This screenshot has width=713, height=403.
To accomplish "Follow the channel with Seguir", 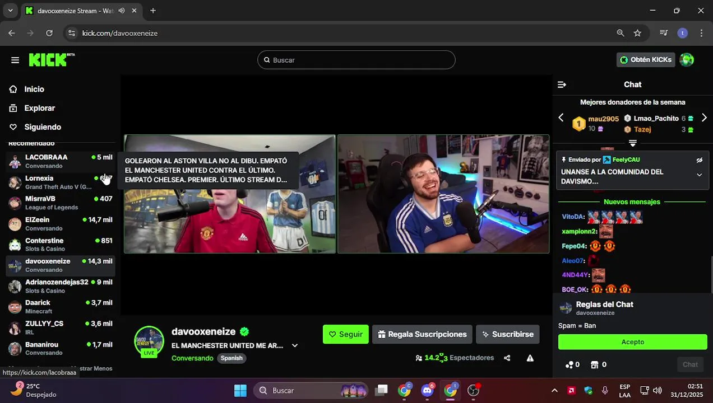I will 345,334.
